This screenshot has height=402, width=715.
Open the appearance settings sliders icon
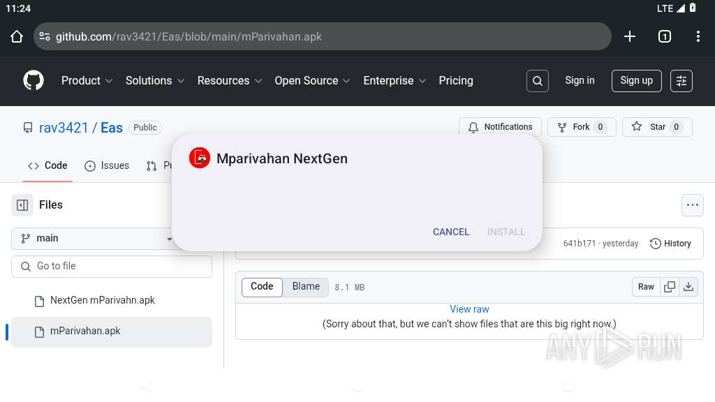point(681,81)
